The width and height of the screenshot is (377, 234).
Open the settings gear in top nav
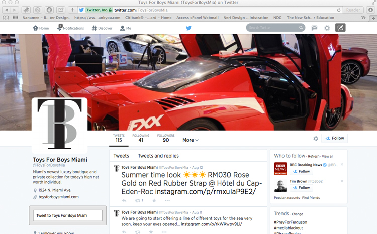tap(327, 28)
